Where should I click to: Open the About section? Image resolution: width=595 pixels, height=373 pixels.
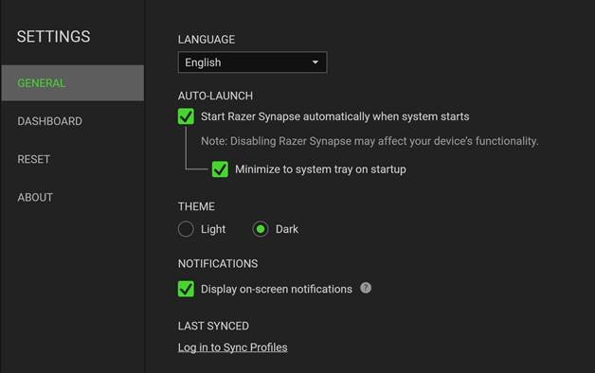[x=35, y=198]
